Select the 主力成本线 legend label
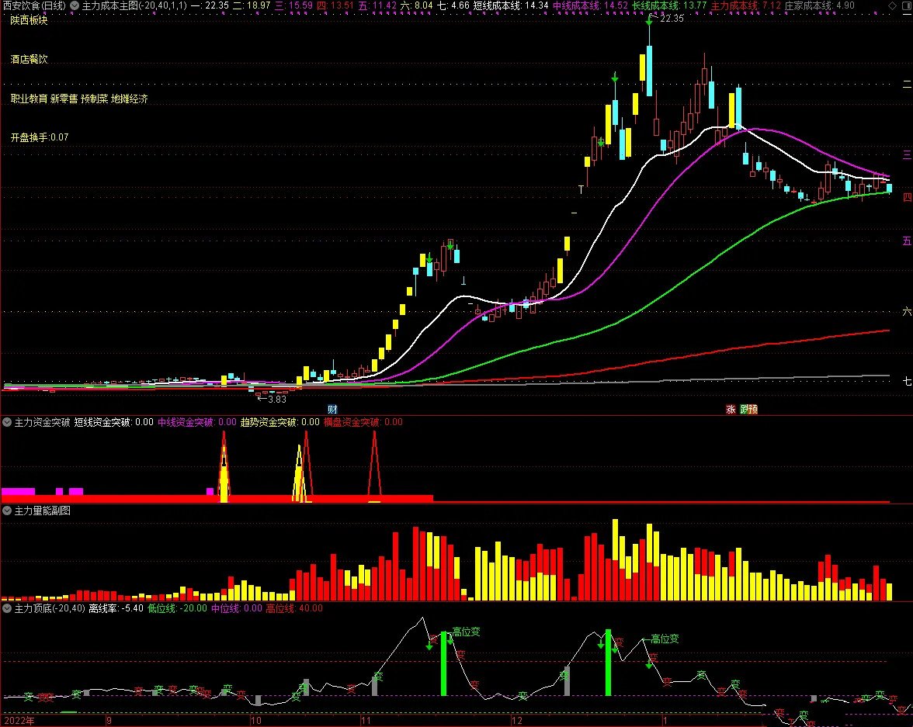This screenshot has height=727, width=913. pyautogui.click(x=734, y=5)
